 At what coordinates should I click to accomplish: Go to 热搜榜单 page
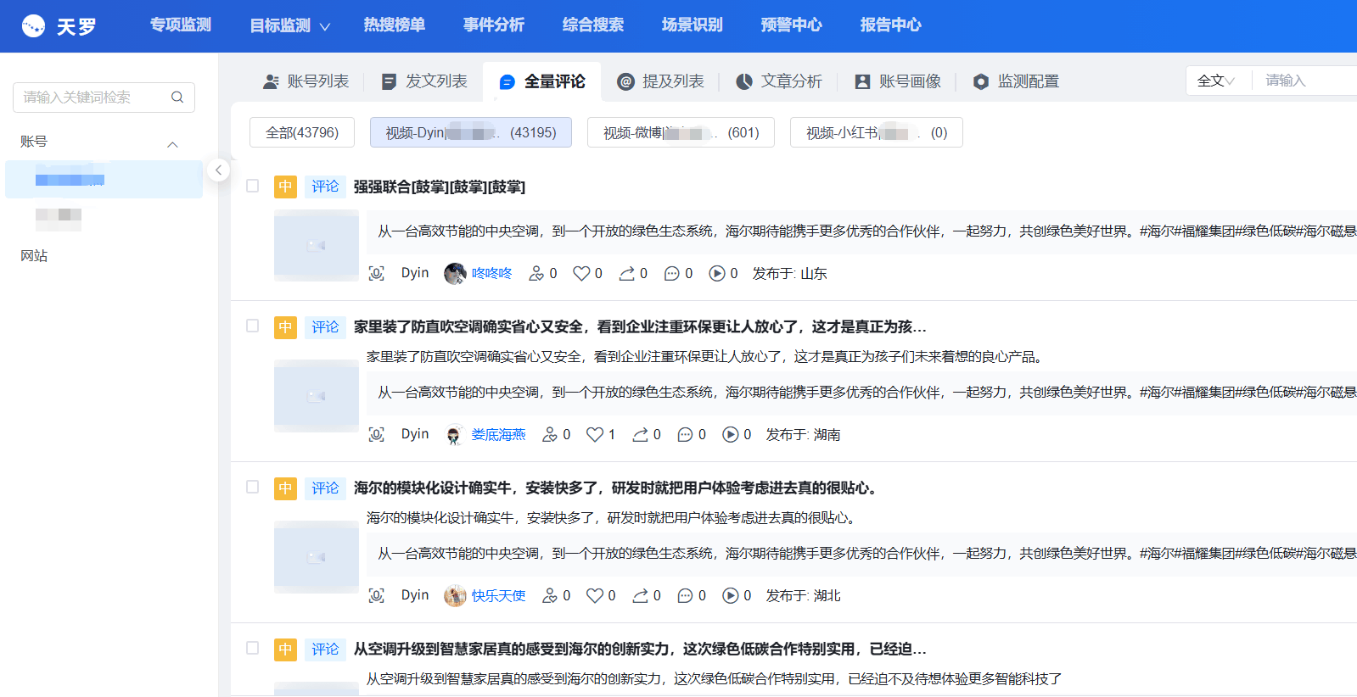pos(395,25)
